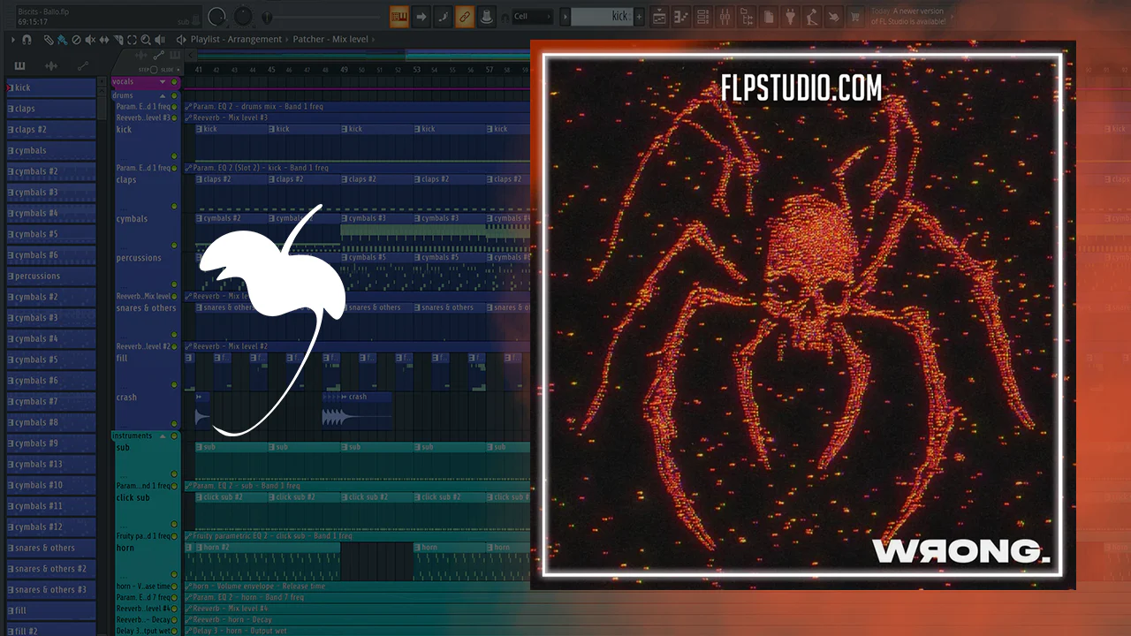1131x636 pixels.
Task: Toggle mute on the kick playlist track
Action: pos(174,156)
